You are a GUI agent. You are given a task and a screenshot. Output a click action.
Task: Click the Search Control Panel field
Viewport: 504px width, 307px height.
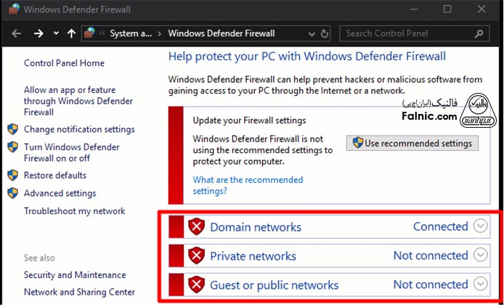407,33
